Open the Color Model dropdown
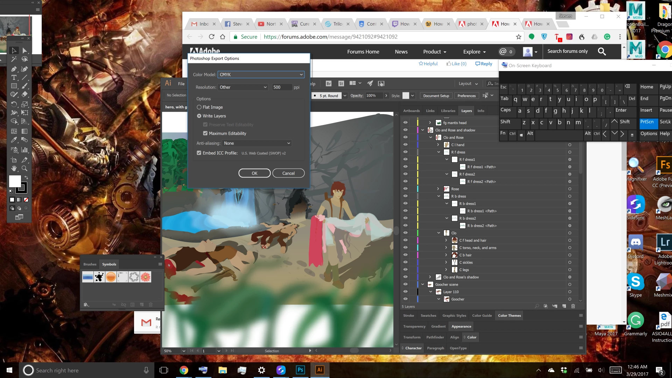The image size is (672, 378). [x=261, y=75]
